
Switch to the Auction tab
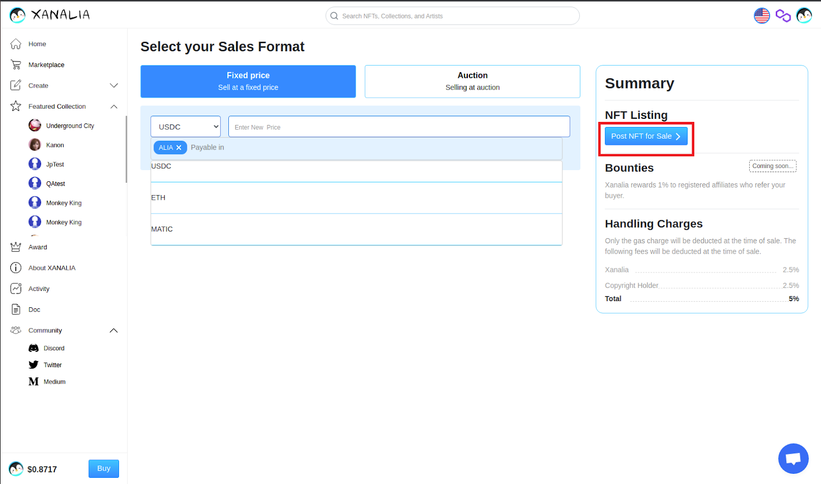coord(473,81)
